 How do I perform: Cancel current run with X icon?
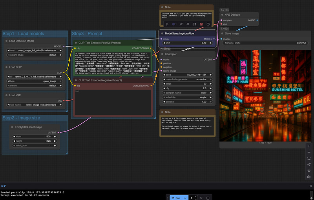tap(201, 198)
